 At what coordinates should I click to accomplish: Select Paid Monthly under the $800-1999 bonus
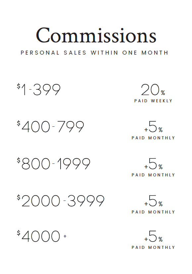pyautogui.click(x=153, y=175)
